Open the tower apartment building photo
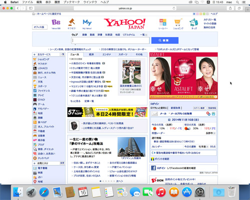This screenshot has height=200, width=250. (x=131, y=146)
